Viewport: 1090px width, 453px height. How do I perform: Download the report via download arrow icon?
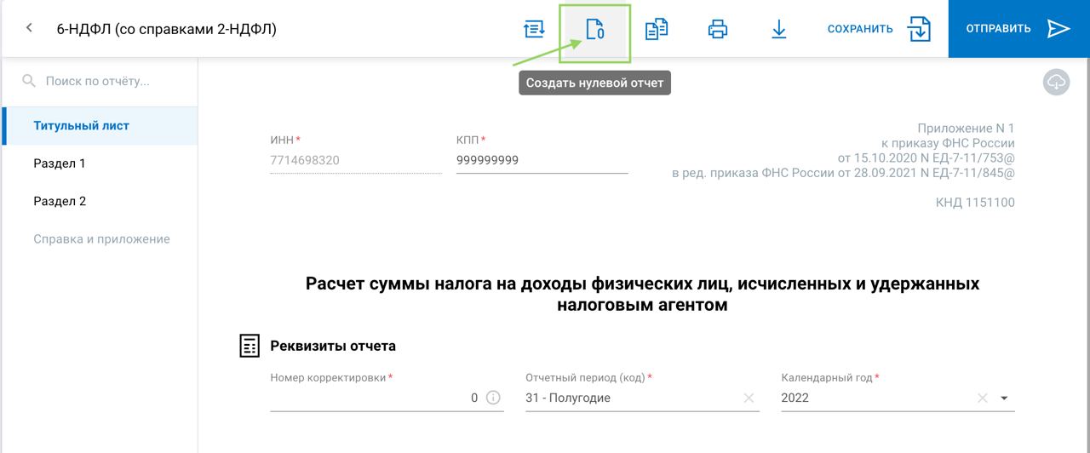coord(779,29)
